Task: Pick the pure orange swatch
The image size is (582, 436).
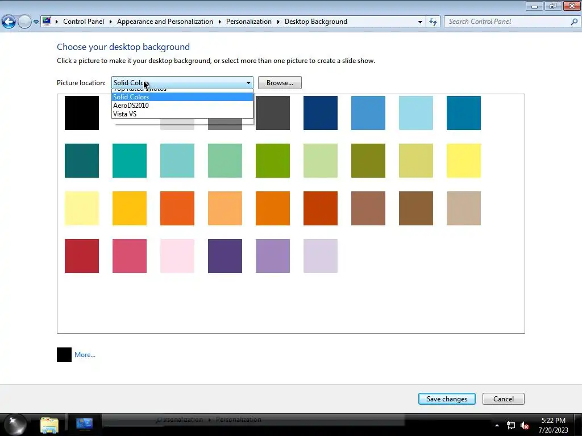Action: point(272,208)
